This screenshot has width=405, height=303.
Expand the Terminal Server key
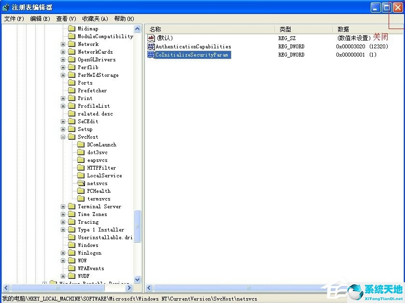click(63, 206)
